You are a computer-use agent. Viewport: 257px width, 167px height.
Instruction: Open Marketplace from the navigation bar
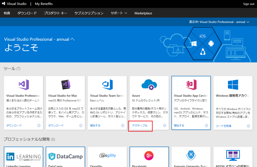[143, 13]
